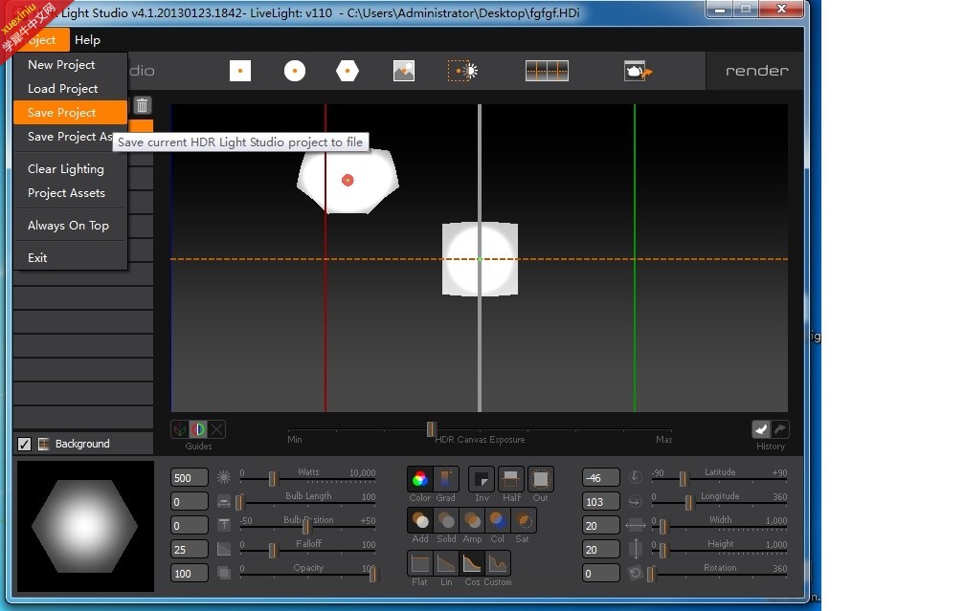Click the Watts sun icon
Image resolution: width=965 pixels, height=611 pixels.
point(223,478)
